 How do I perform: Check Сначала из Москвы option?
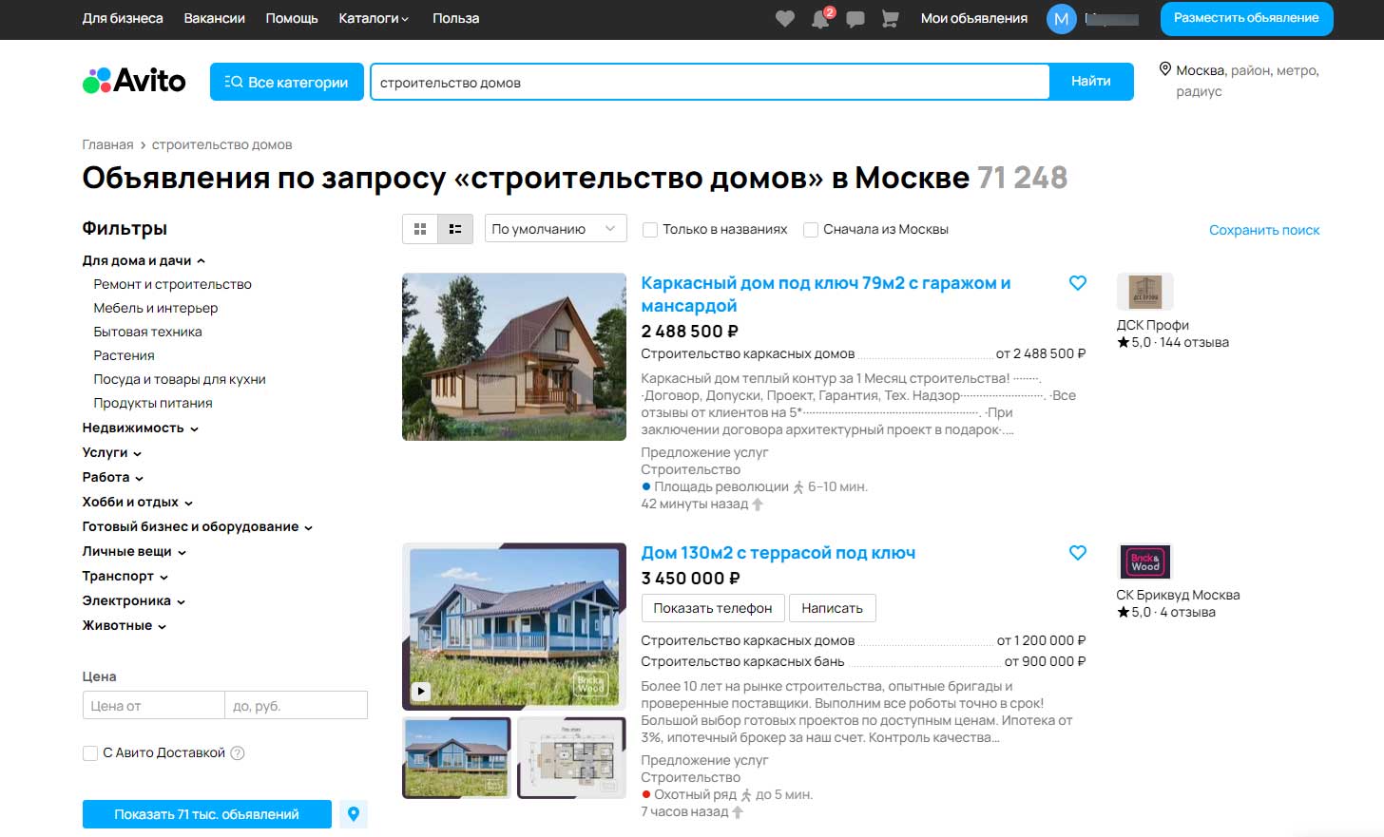click(x=811, y=230)
